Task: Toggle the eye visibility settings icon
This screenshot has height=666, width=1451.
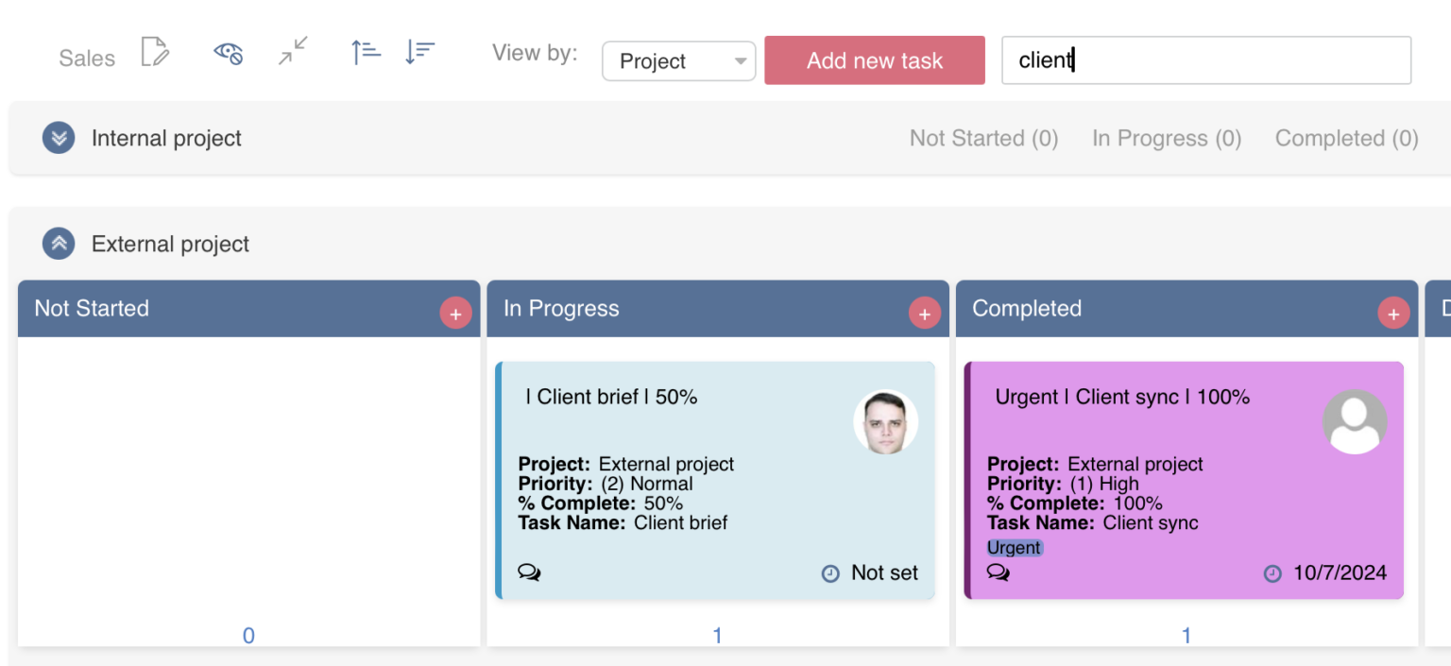Action: (x=229, y=52)
